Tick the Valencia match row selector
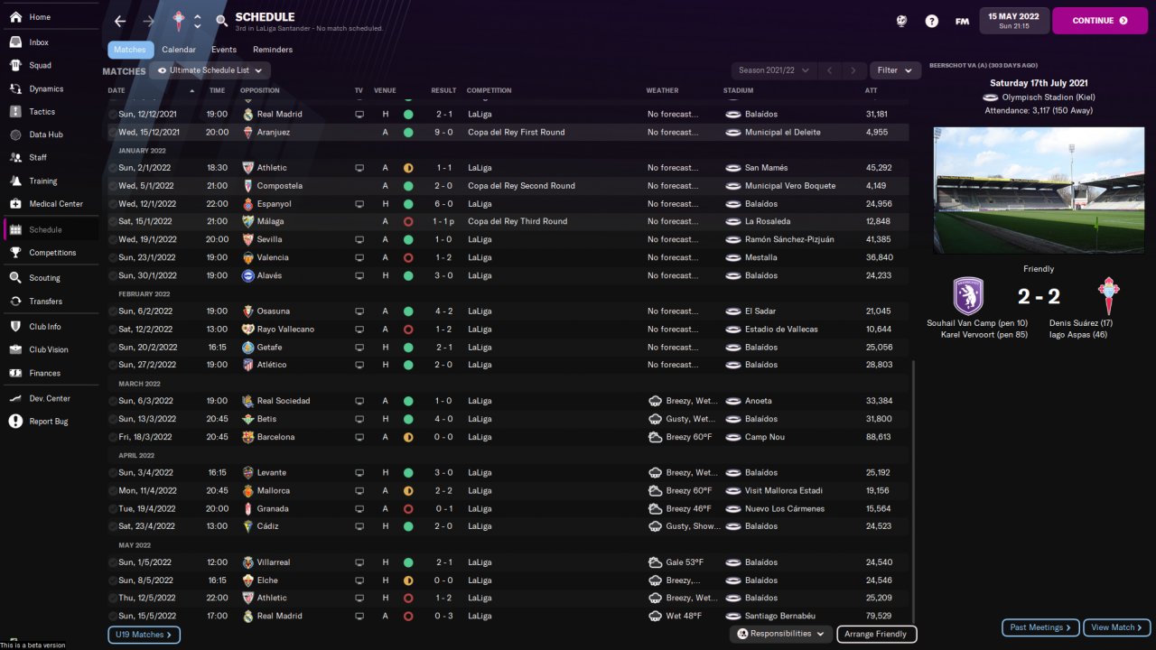Image resolution: width=1156 pixels, height=650 pixels. [x=113, y=257]
